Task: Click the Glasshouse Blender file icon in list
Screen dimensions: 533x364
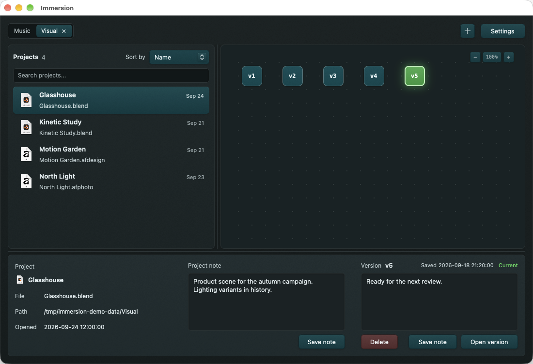Action: [26, 100]
